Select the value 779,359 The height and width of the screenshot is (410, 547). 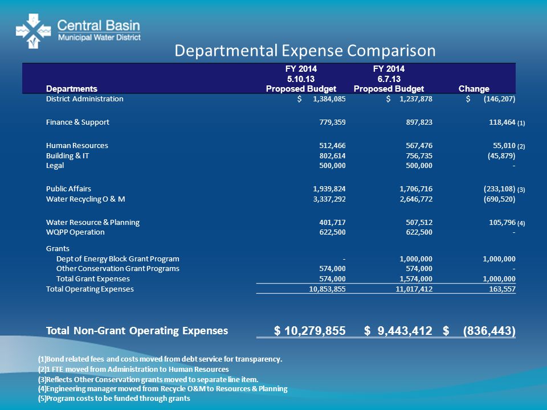point(332,122)
